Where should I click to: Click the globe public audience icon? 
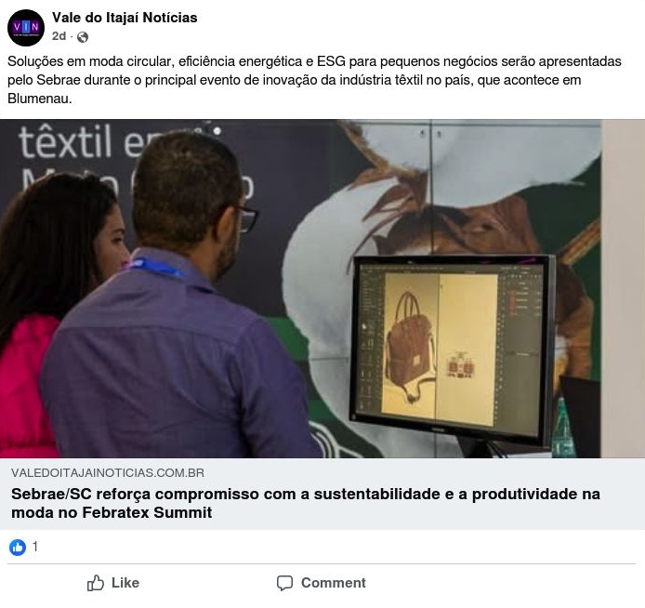pyautogui.click(x=83, y=37)
